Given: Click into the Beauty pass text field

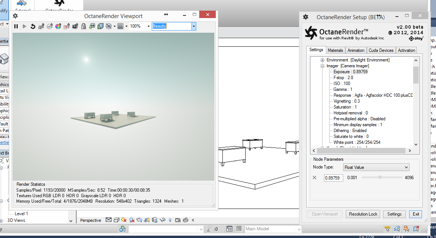Looking at the screenshot, I should (172, 26).
